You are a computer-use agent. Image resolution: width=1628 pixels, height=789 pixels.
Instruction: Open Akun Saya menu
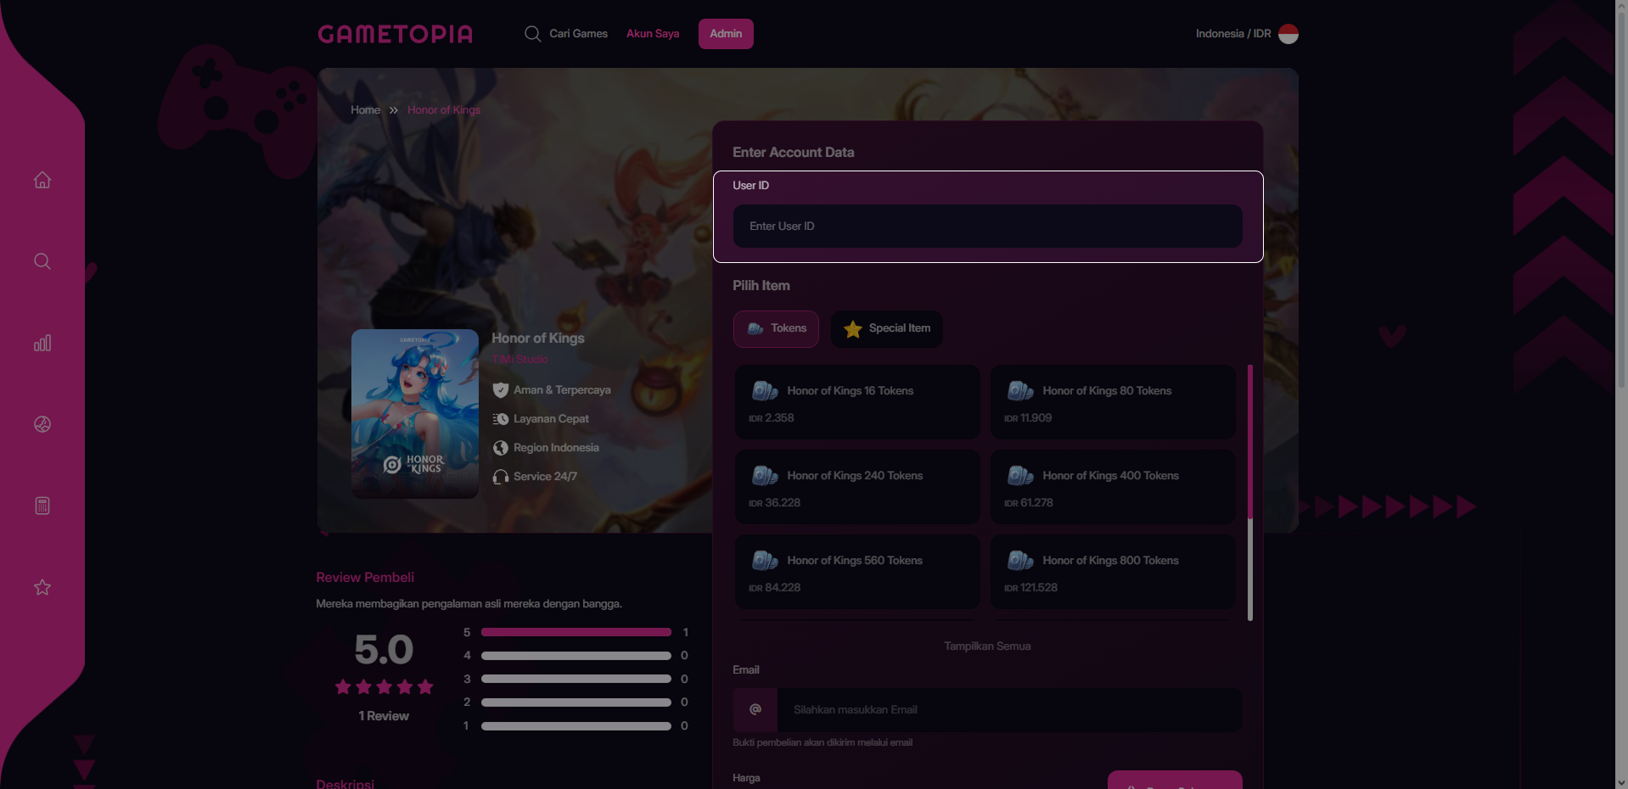pos(653,34)
